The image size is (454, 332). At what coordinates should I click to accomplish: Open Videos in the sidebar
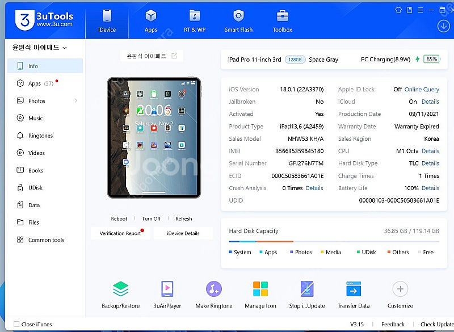point(45,153)
